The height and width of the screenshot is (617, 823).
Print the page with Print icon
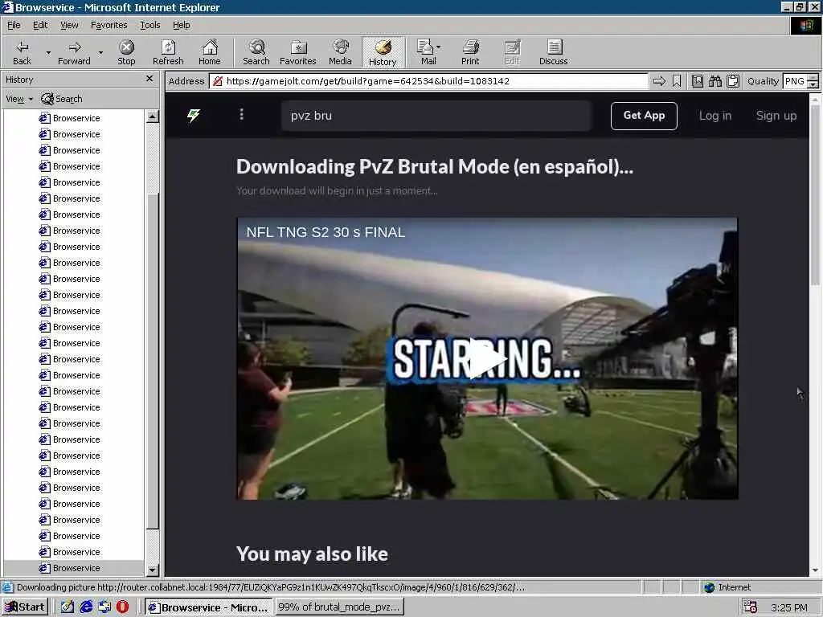470,52
